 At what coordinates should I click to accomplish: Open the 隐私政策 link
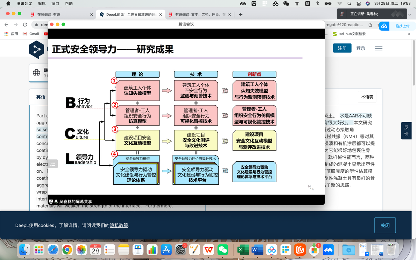(119, 225)
